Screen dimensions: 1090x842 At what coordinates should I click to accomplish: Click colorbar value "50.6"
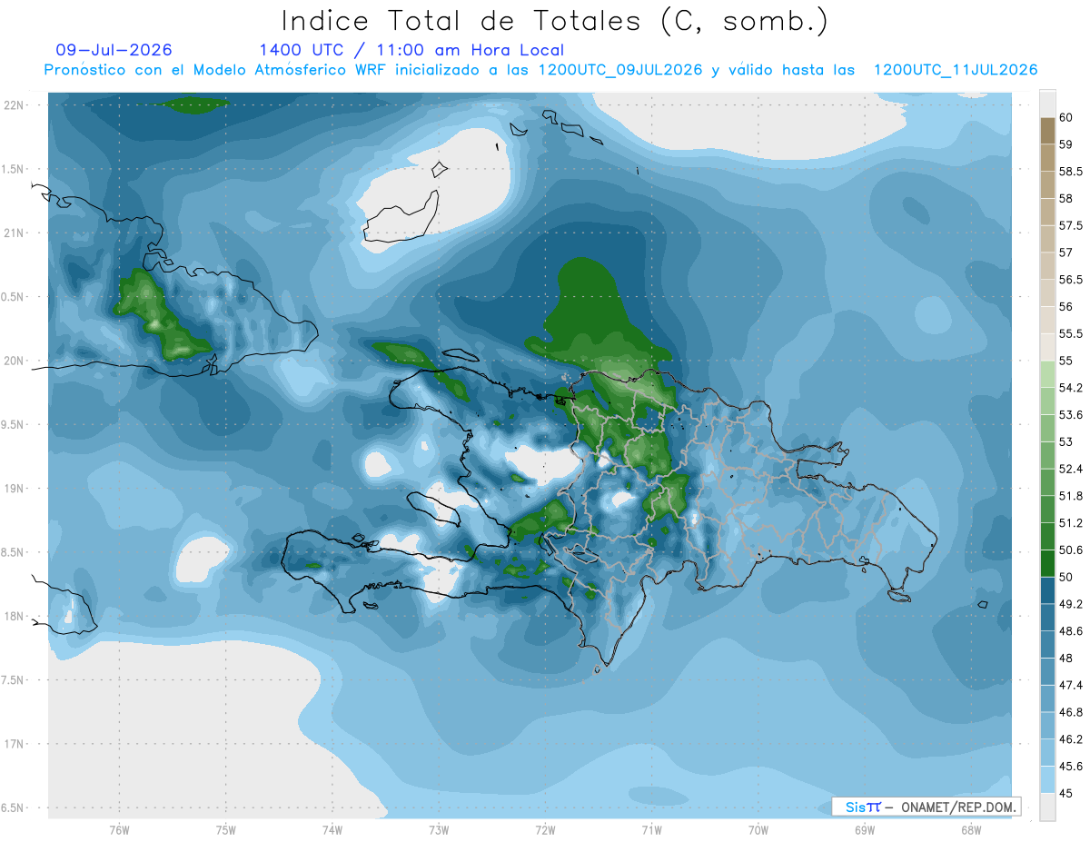pyautogui.click(x=1071, y=550)
